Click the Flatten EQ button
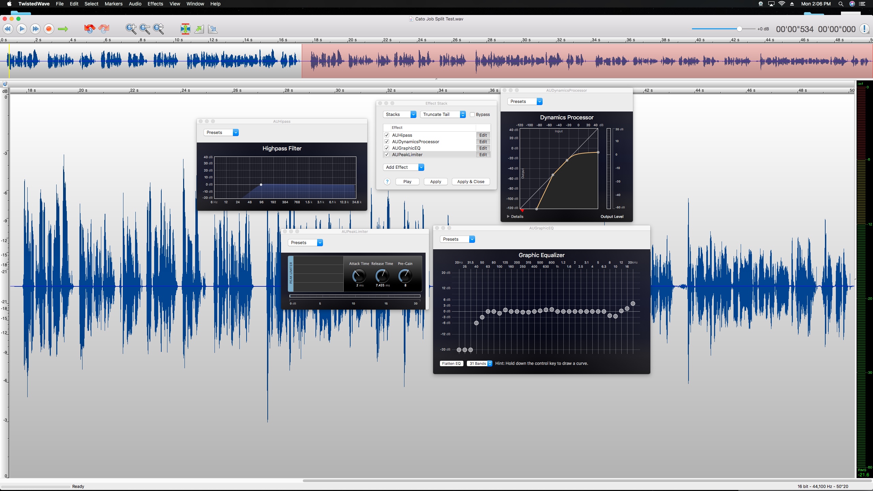 [x=451, y=363]
